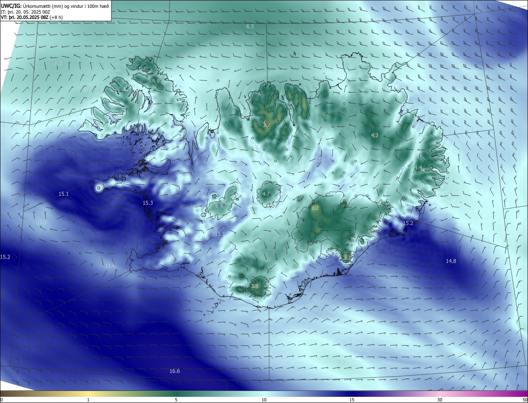This screenshot has height=403, width=528.
Task: Pick the 11.6 value on the map
Action: (110, 266)
